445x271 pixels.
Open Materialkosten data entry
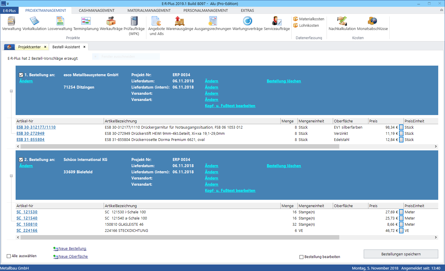309,19
